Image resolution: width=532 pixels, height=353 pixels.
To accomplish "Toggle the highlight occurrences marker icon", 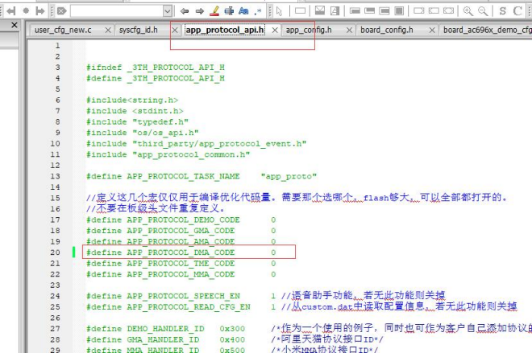I will tap(214, 11).
